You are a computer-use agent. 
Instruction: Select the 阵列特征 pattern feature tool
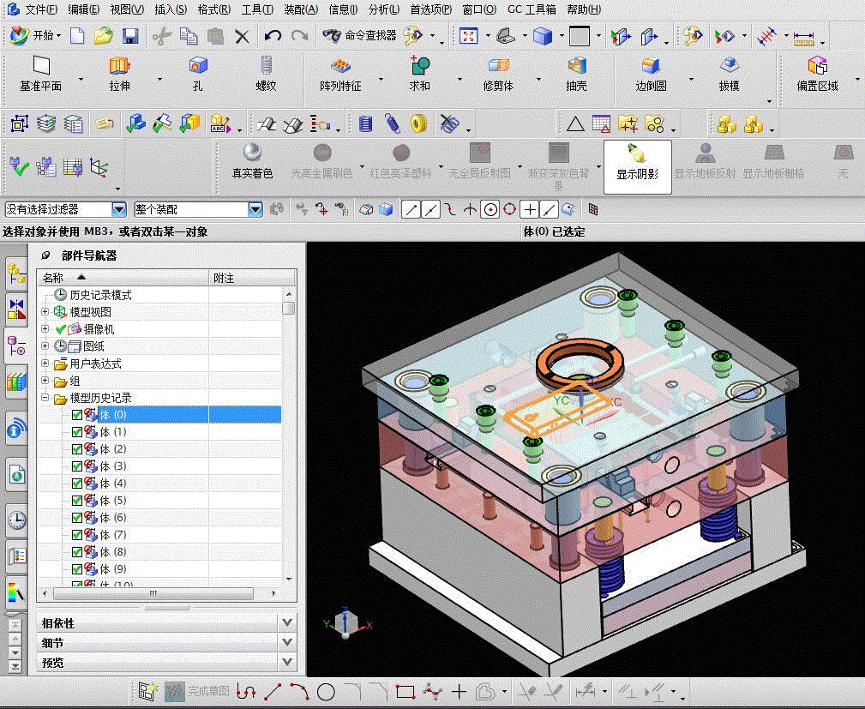(340, 74)
